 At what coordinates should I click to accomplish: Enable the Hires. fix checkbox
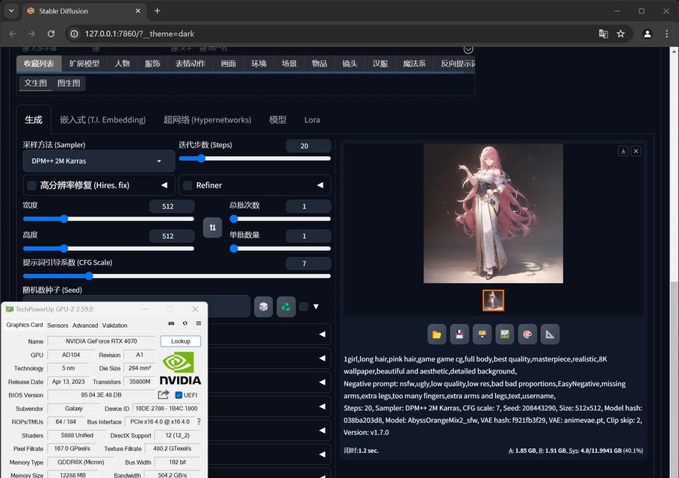(x=31, y=185)
